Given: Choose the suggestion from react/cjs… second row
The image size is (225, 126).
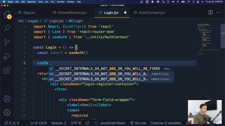Looking at the screenshot, I should [111, 74].
